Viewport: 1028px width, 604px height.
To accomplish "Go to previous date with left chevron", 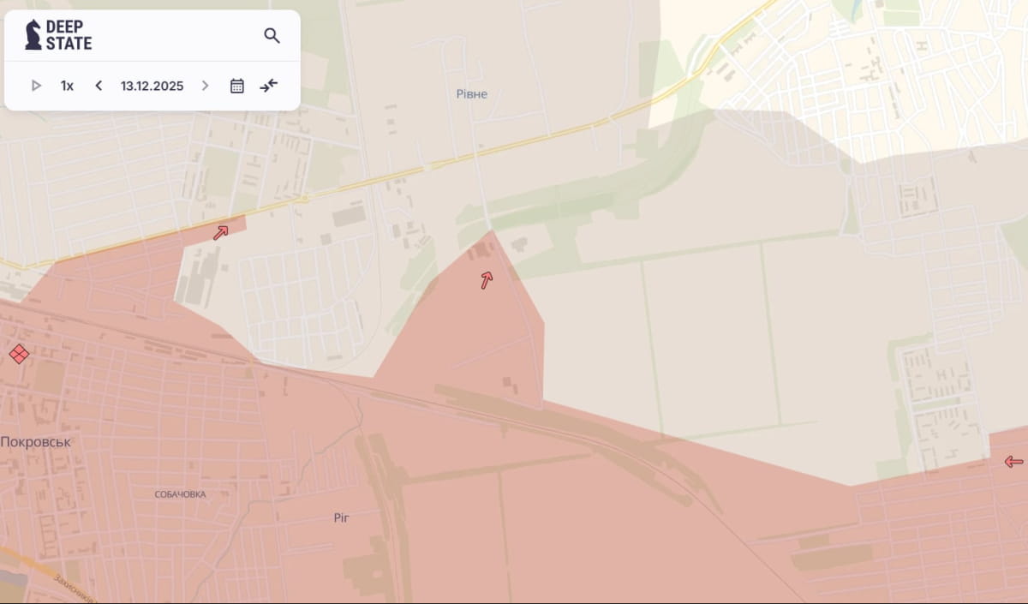I will [99, 86].
